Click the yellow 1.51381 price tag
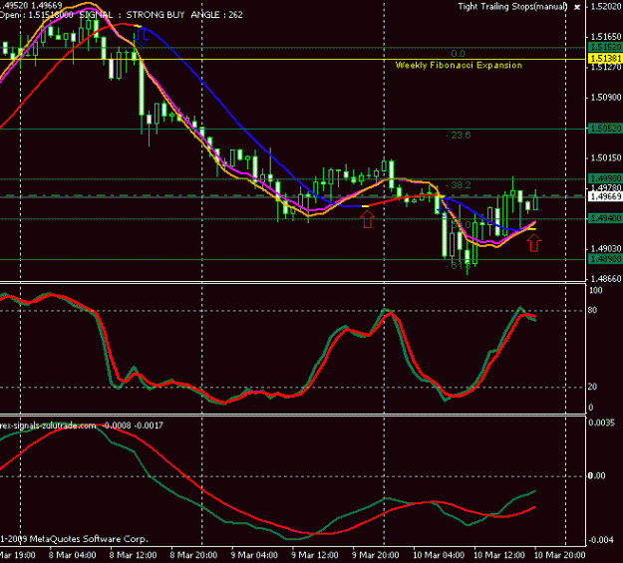 [605, 59]
